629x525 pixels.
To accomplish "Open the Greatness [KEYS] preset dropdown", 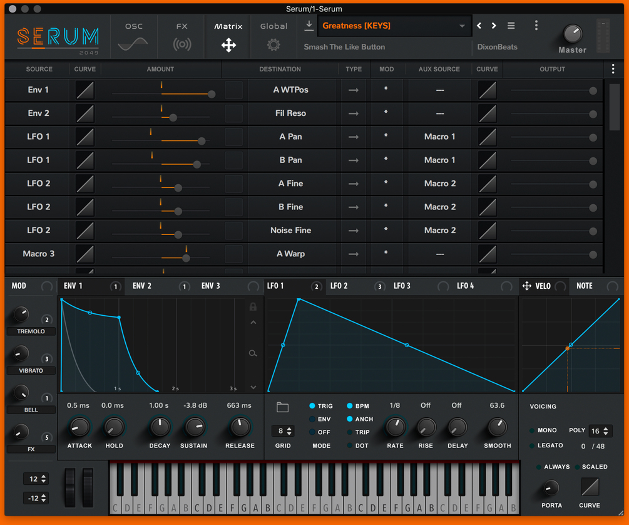I will coord(394,26).
